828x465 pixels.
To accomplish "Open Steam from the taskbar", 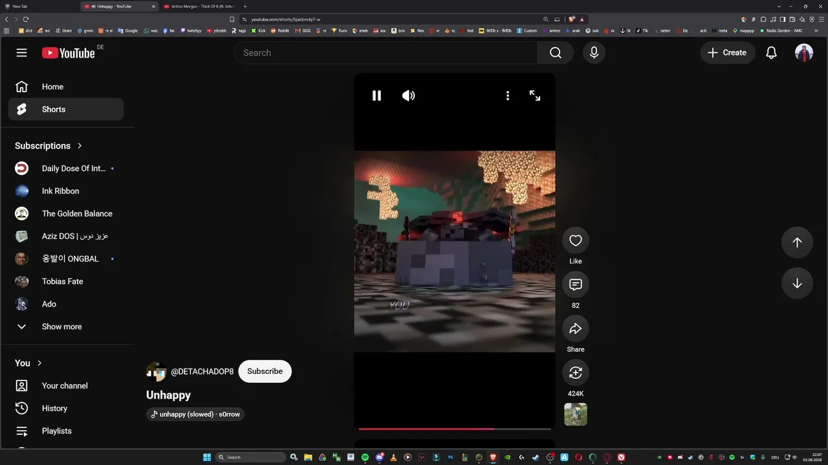I will 536,457.
